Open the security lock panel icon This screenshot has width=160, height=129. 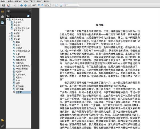coord(2,11)
